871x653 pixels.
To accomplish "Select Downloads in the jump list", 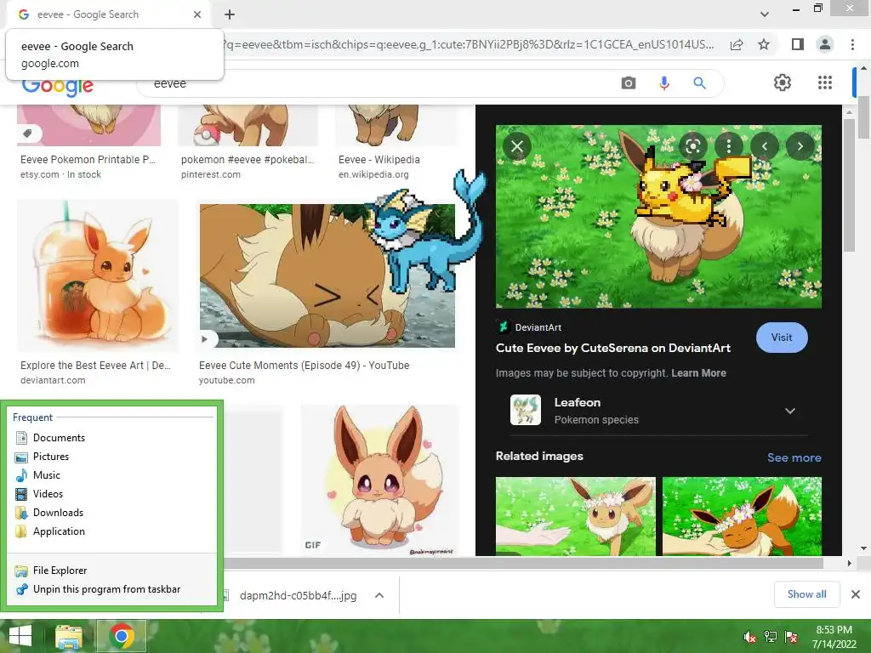I will pos(58,513).
